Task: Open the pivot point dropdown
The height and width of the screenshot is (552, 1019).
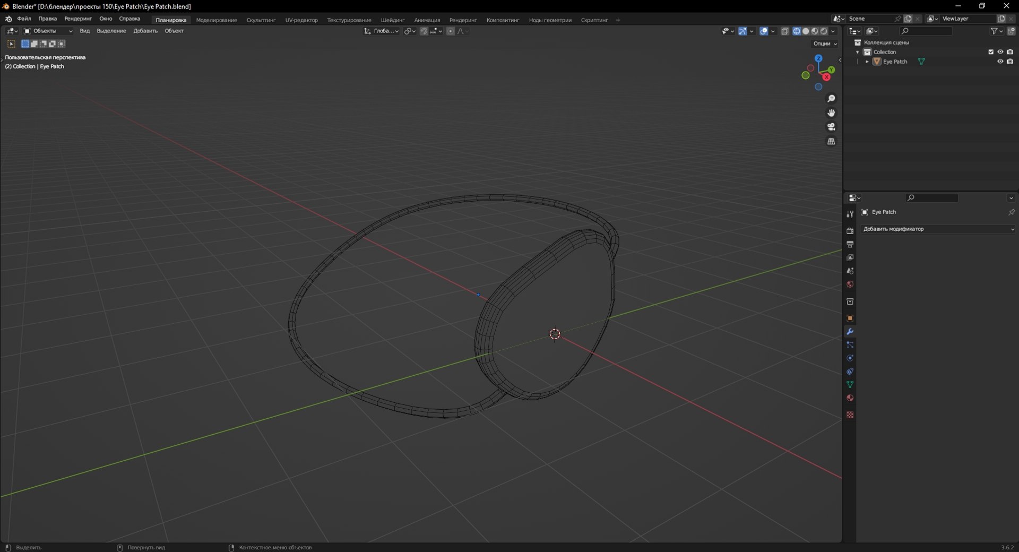Action: coord(410,31)
